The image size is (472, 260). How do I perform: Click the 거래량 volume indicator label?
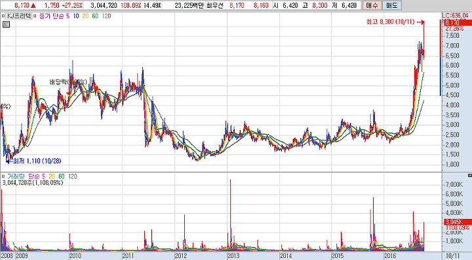tap(16, 176)
